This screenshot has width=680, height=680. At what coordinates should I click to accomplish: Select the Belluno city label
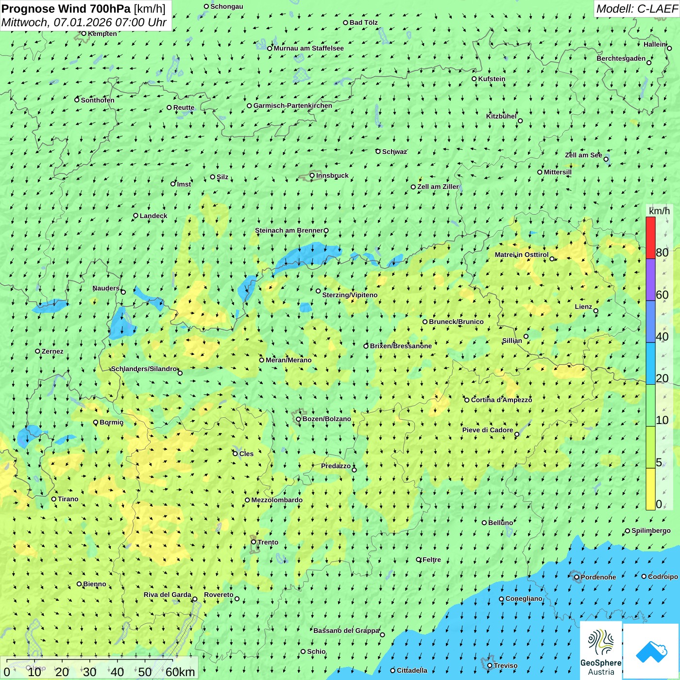(501, 523)
